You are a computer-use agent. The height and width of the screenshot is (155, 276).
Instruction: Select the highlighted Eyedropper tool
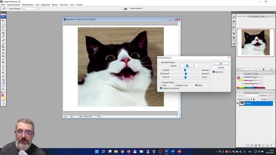coord(3,83)
